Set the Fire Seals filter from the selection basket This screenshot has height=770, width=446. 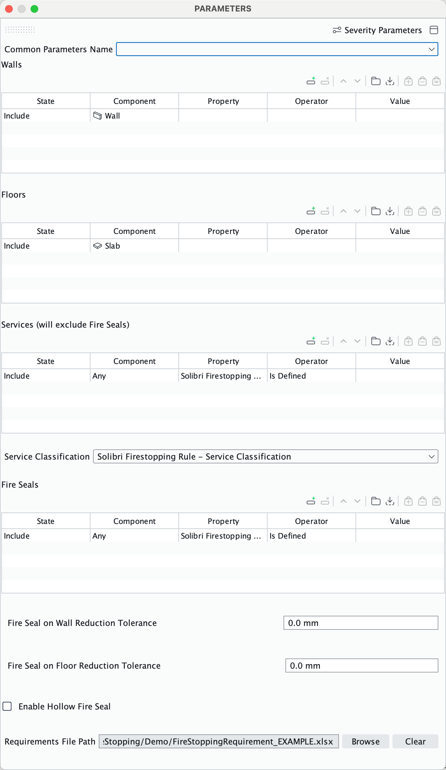click(436, 501)
